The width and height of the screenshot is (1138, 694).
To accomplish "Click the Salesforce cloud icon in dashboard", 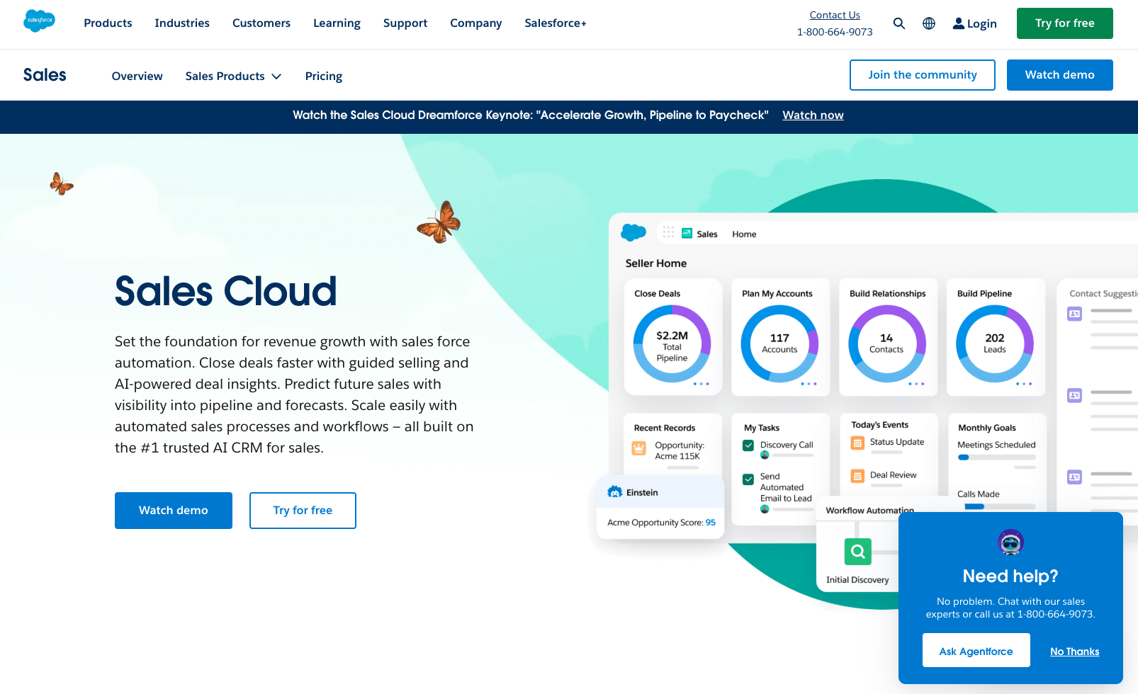I will (633, 232).
